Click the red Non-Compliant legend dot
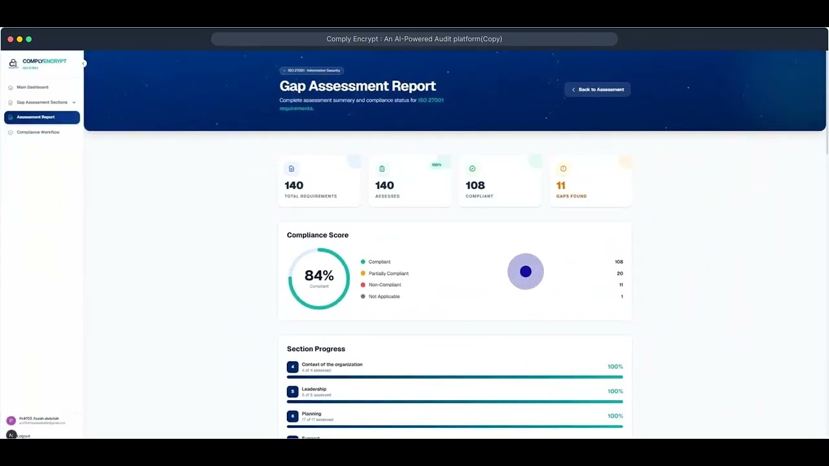The image size is (829, 466). [363, 285]
